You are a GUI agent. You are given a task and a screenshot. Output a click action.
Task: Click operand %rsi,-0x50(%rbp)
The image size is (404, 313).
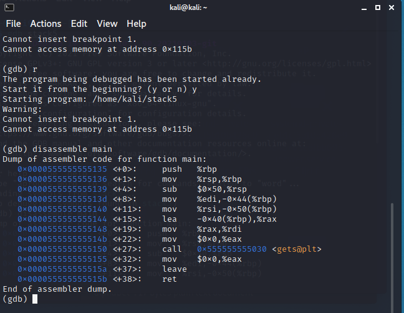click(x=237, y=209)
